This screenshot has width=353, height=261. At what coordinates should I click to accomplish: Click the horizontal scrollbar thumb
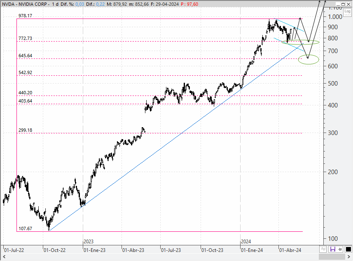(x=332, y=257)
